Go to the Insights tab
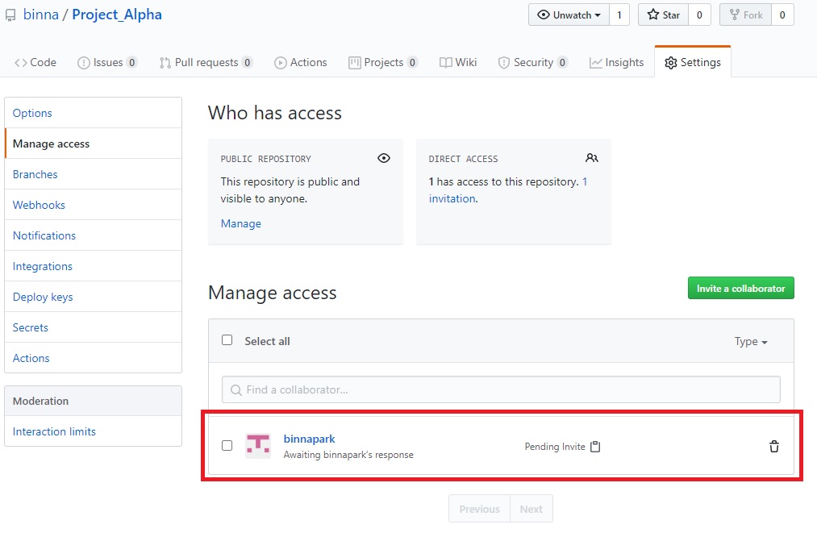Screen dimensions: 817x537 [x=616, y=63]
